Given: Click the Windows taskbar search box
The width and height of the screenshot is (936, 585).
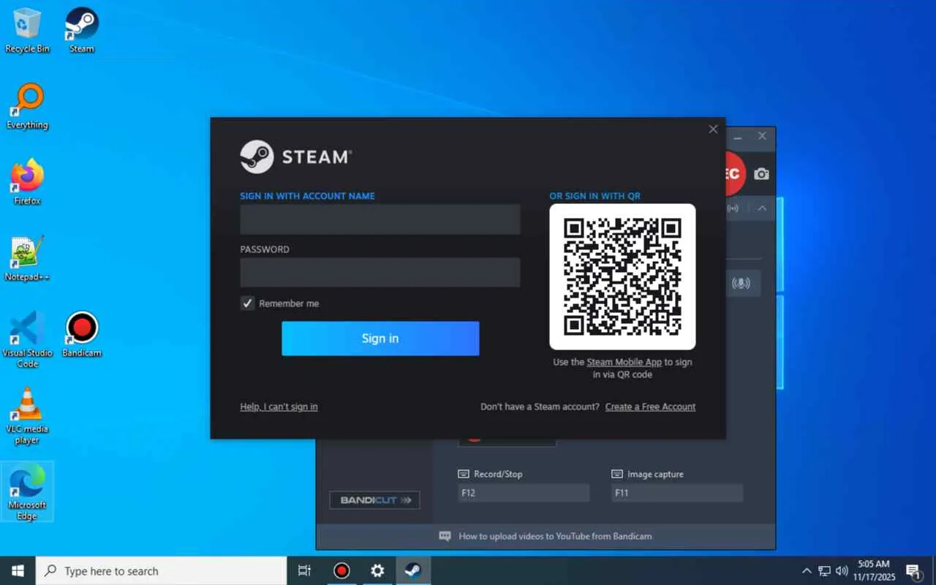Looking at the screenshot, I should point(161,571).
